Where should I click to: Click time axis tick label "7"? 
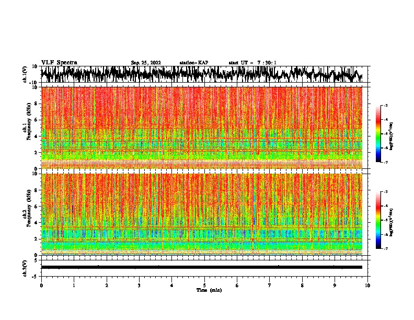click(270, 285)
